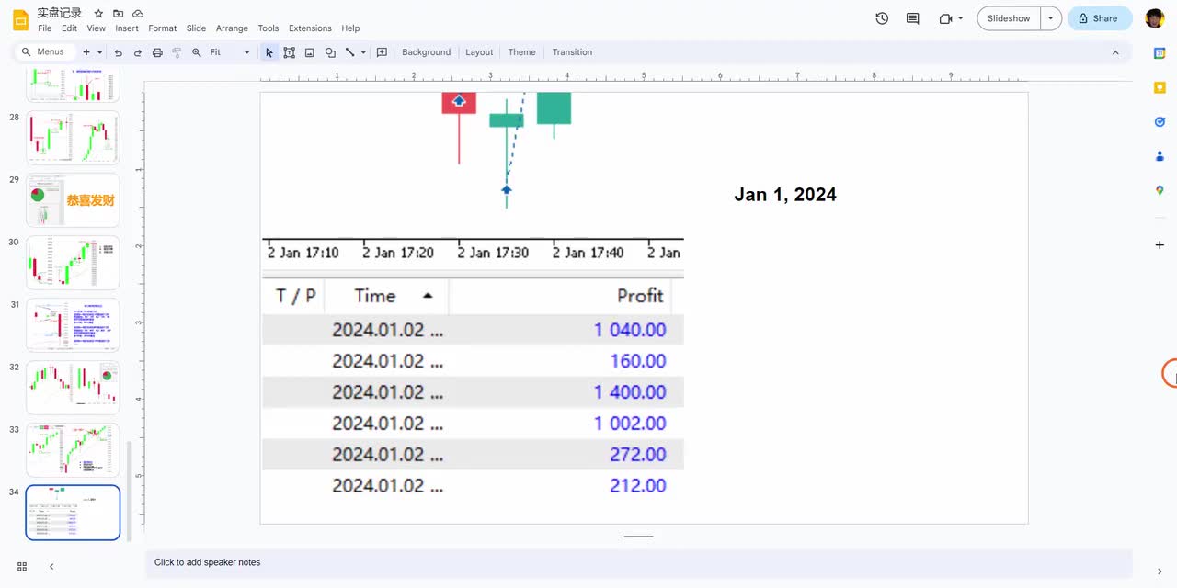Select the Text box tool
This screenshot has height=588, width=1177.
(289, 52)
